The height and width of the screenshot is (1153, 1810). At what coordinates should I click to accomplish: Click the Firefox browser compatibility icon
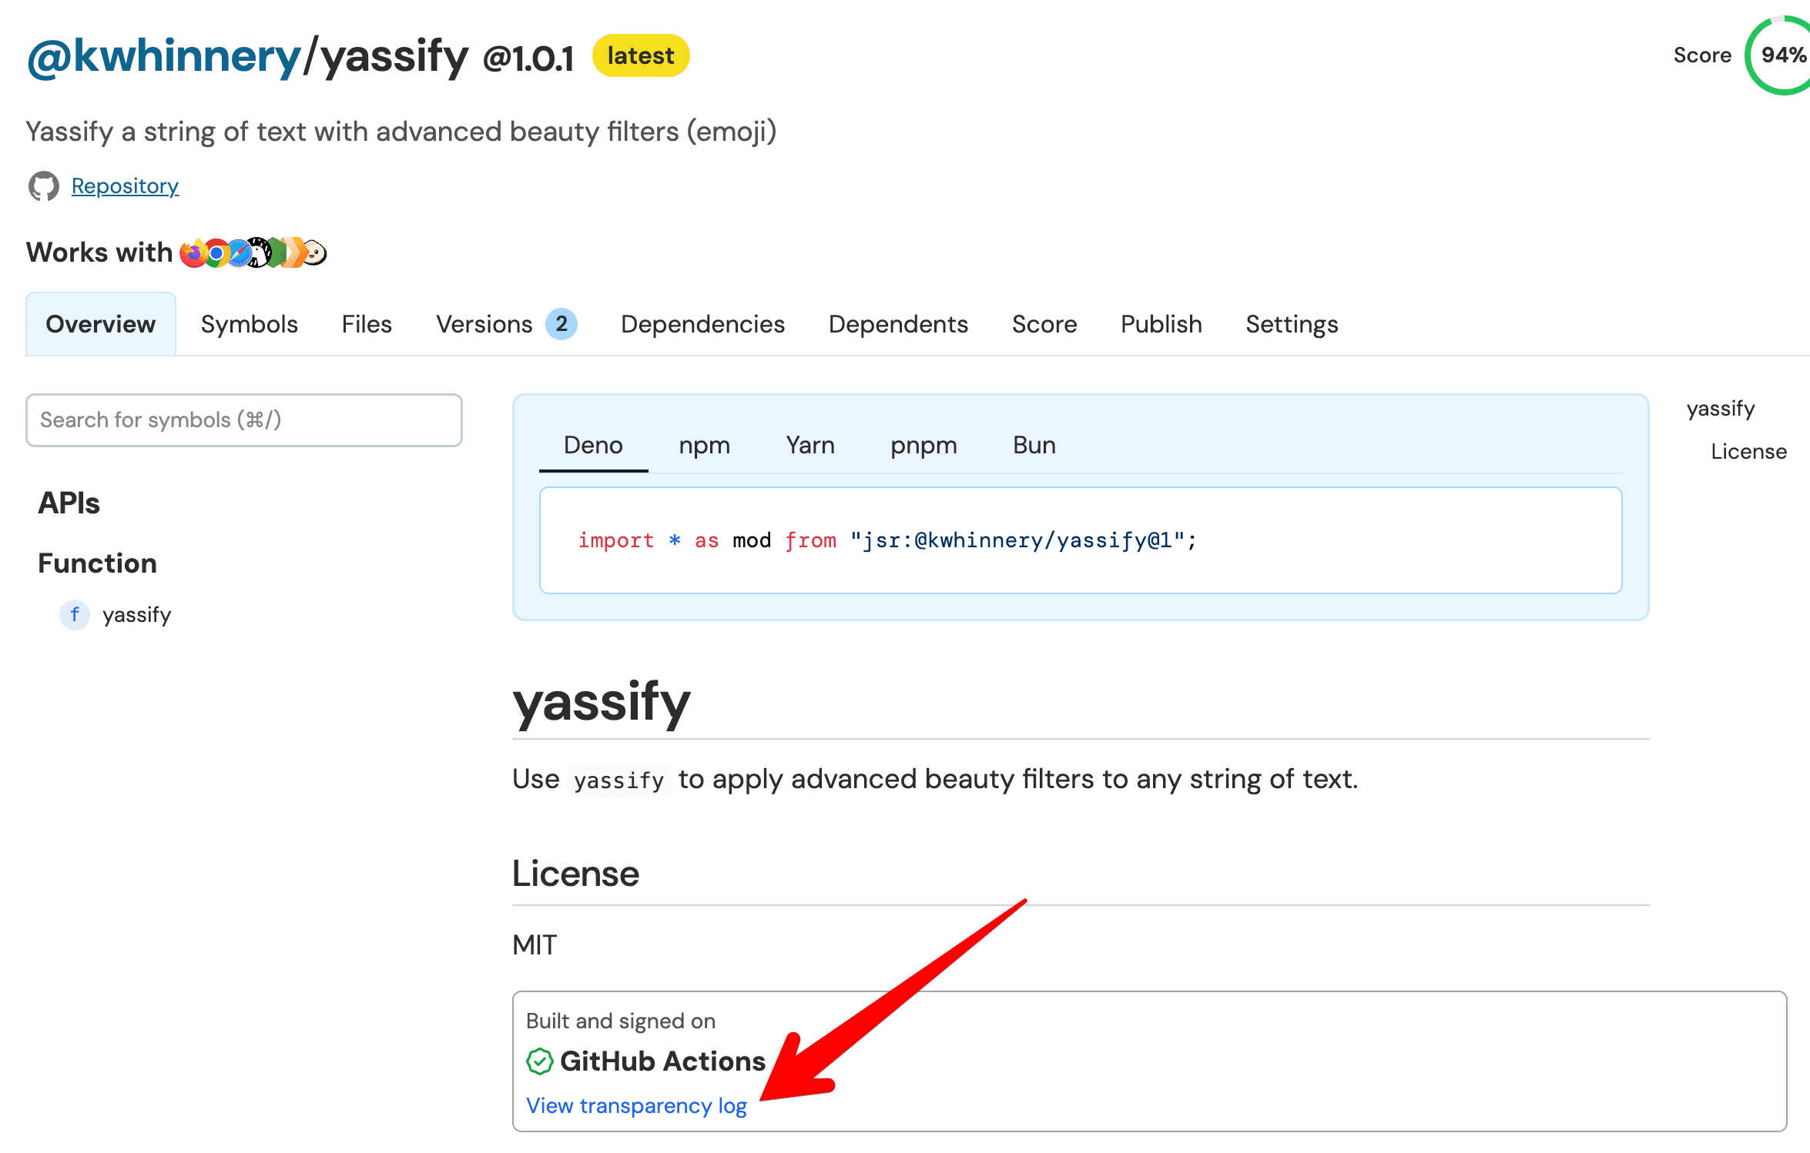[193, 252]
